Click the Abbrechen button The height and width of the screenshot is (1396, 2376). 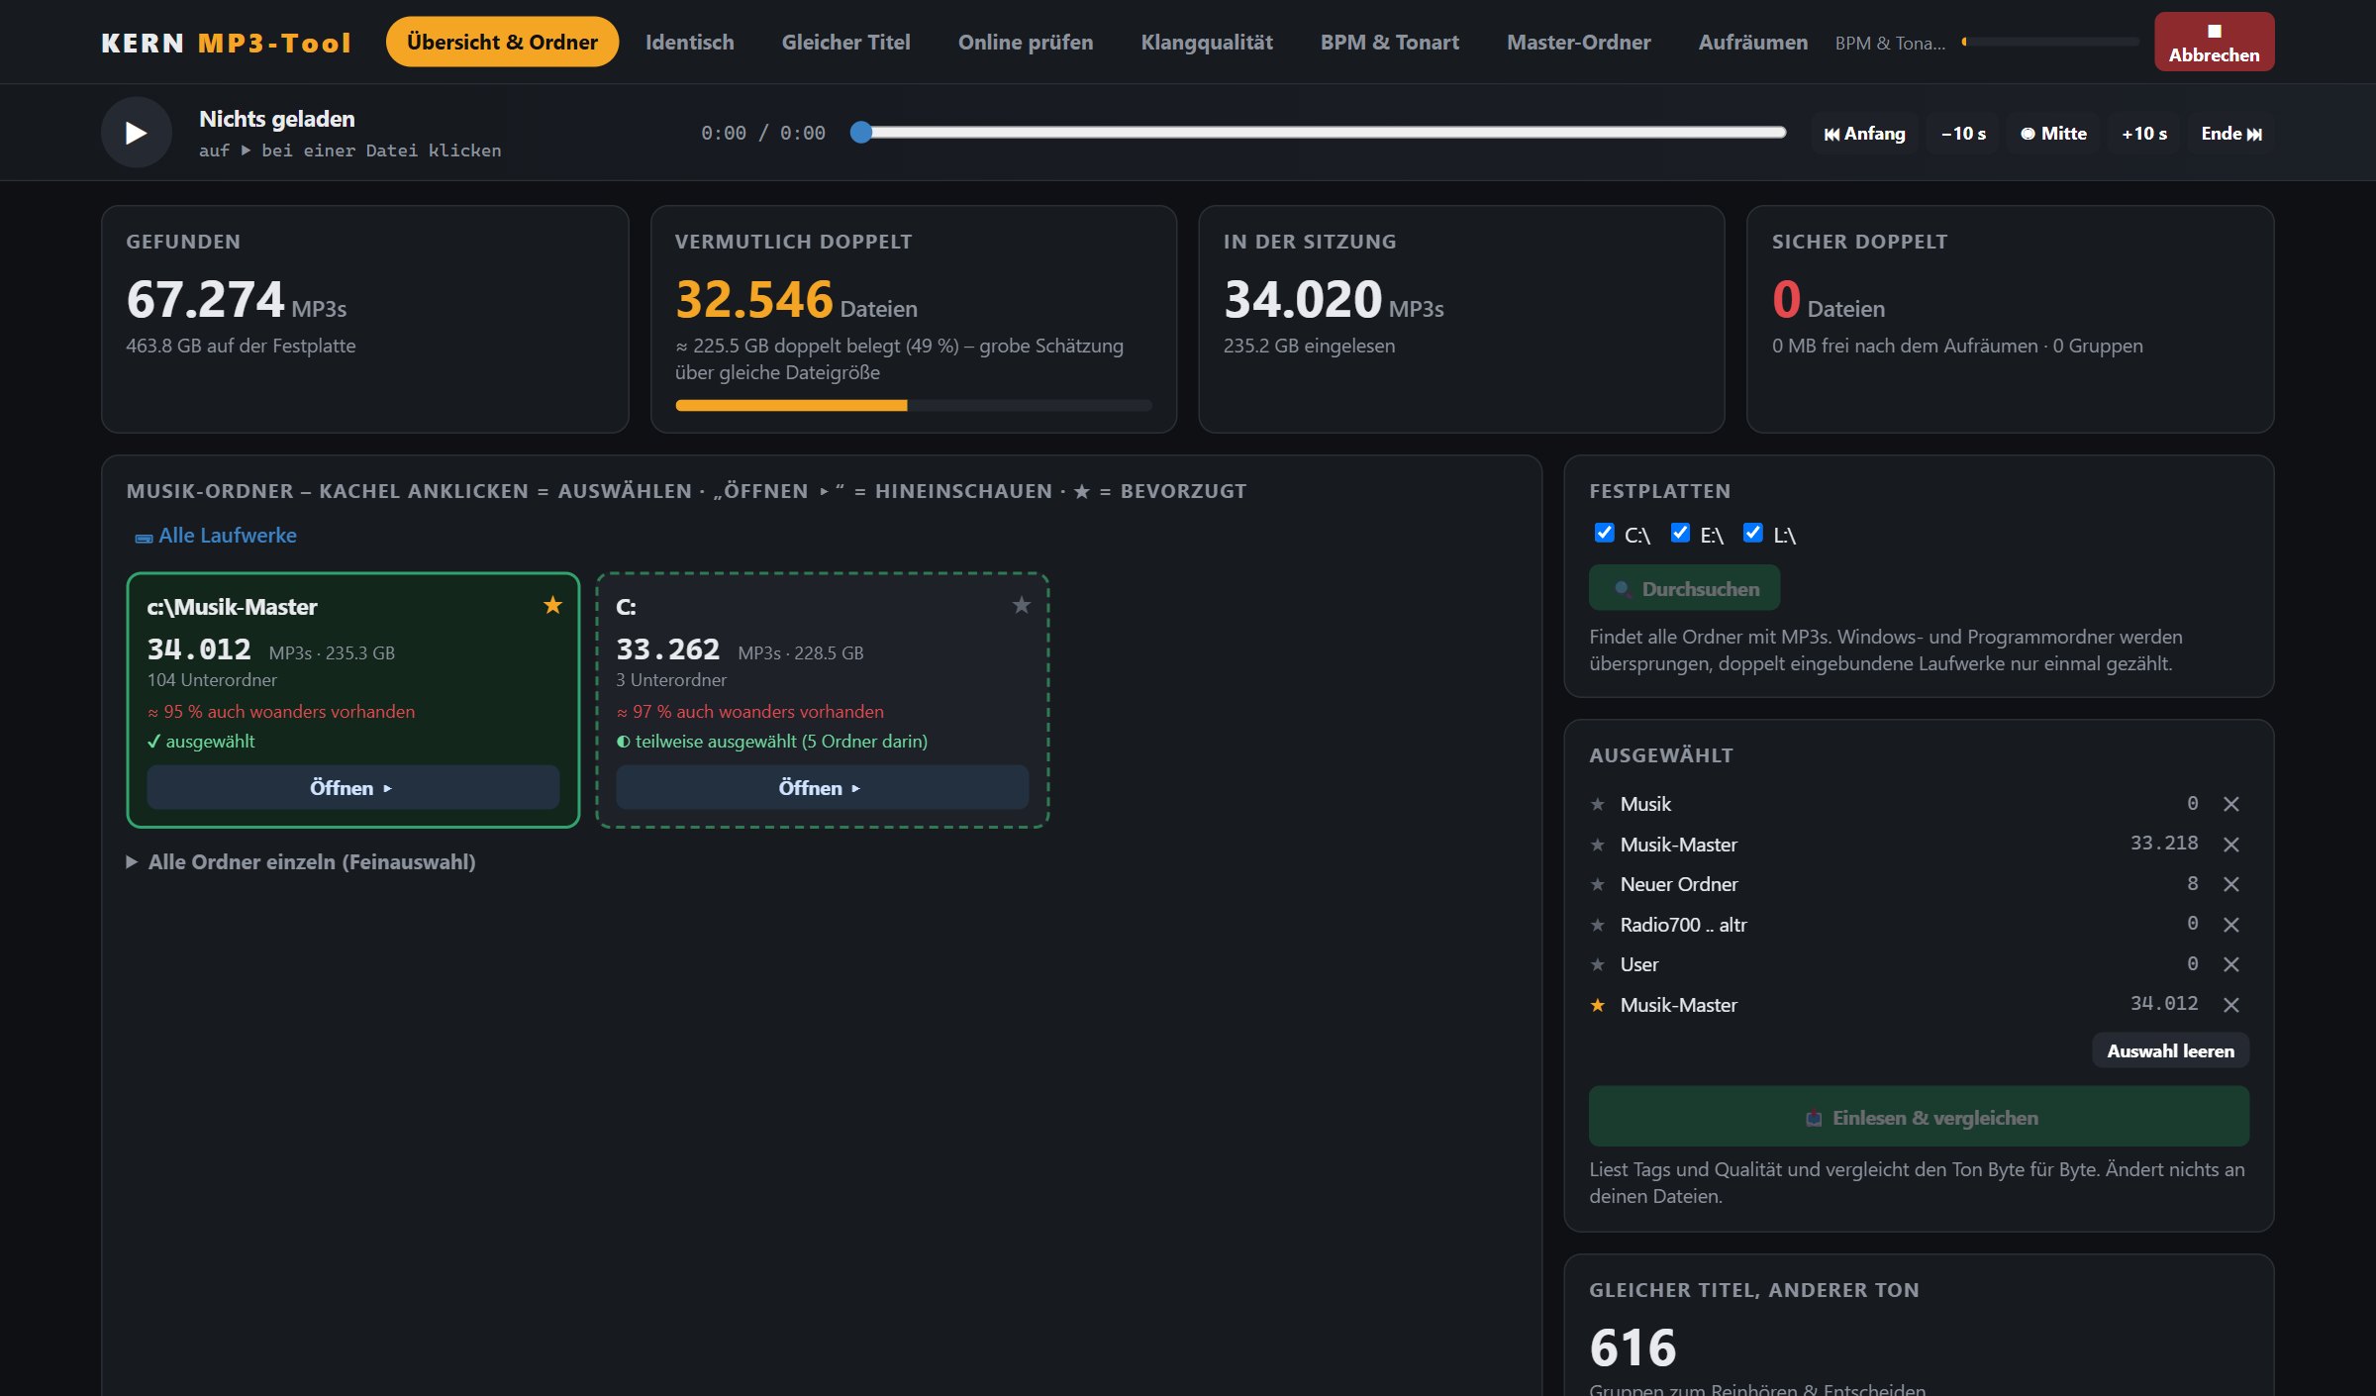pyautogui.click(x=2214, y=42)
